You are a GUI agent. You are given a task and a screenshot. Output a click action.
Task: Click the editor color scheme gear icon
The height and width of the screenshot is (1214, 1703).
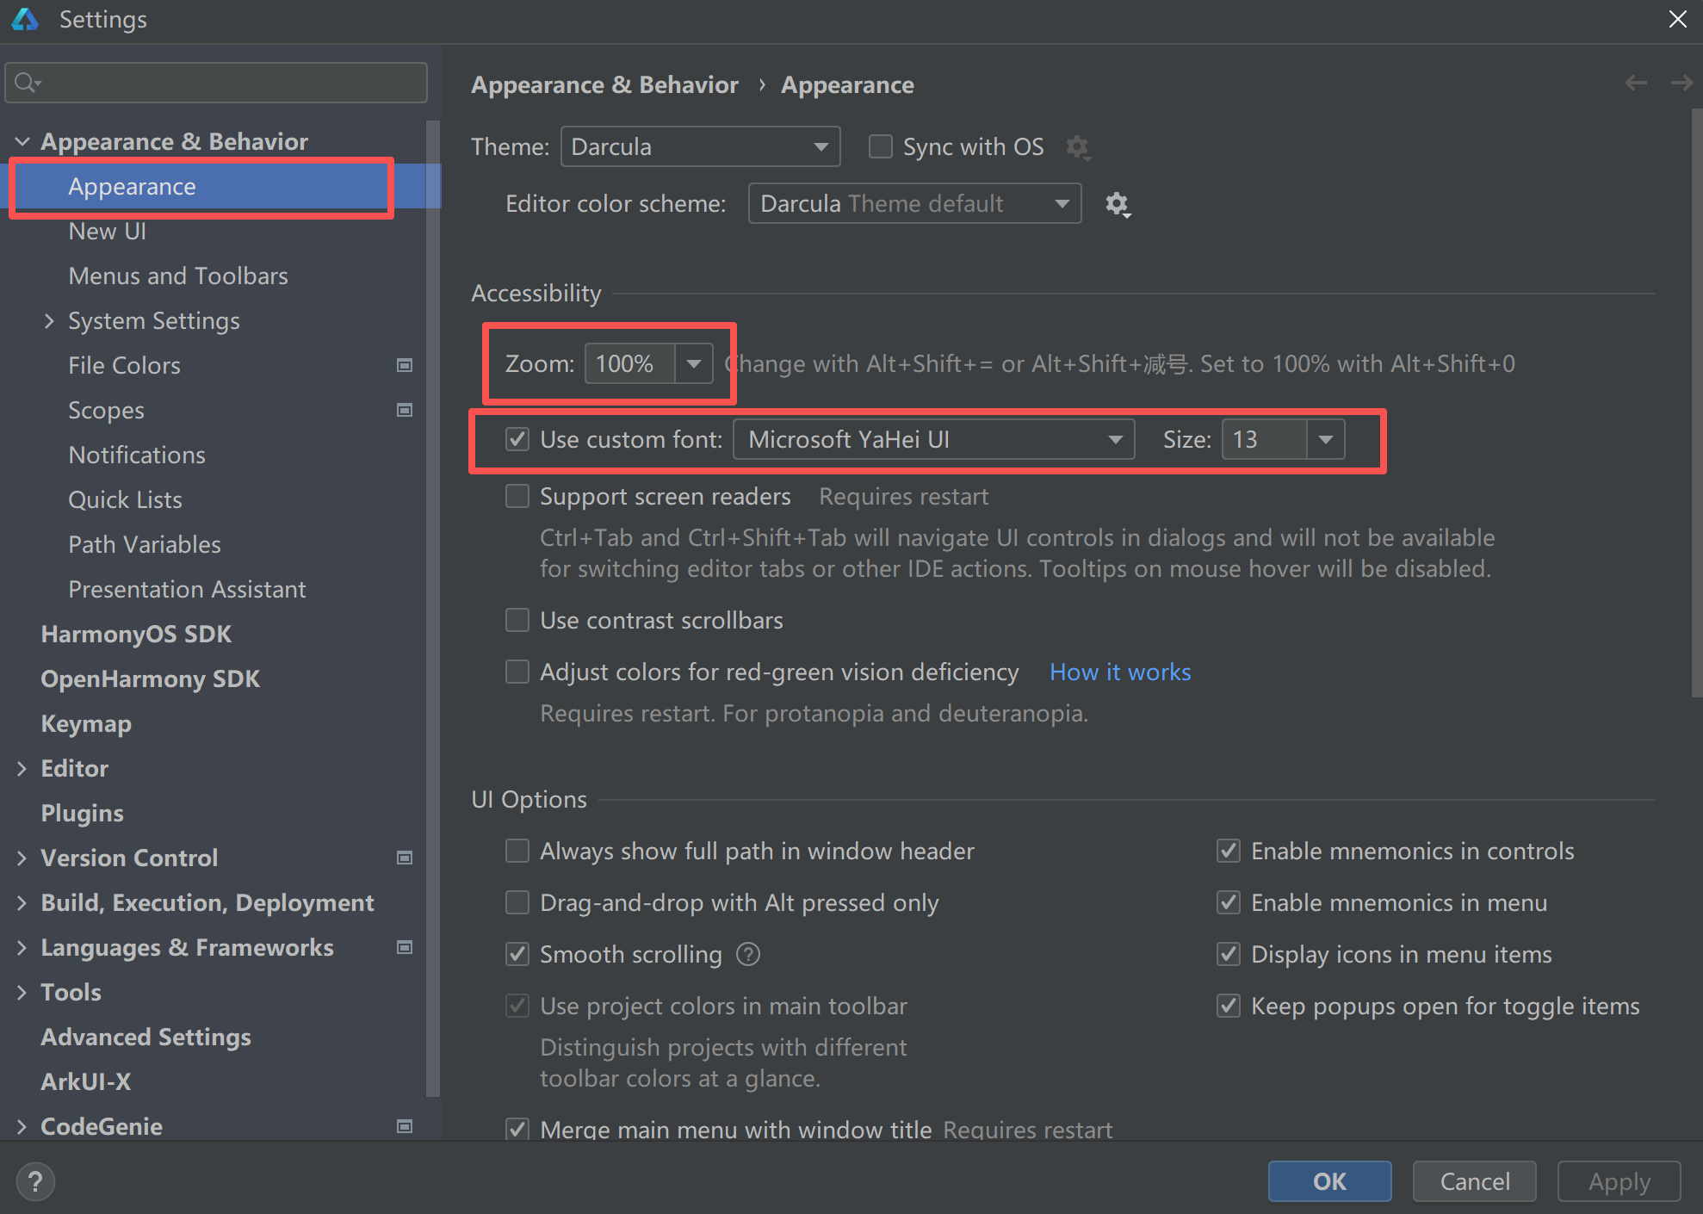click(x=1117, y=204)
